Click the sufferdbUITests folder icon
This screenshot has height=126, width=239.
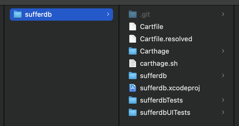point(132,112)
